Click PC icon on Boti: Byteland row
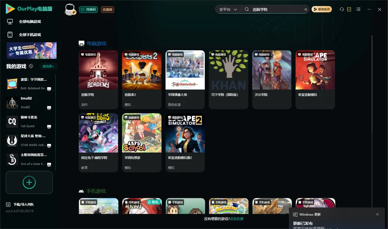The width and height of the screenshot is (388, 229). click(x=49, y=89)
